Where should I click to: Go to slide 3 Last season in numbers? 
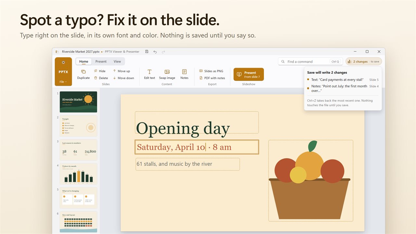[x=78, y=150]
